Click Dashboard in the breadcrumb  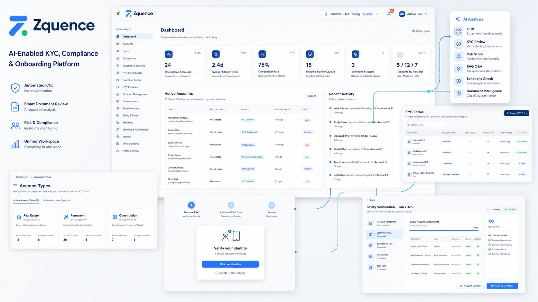[x=22, y=177]
